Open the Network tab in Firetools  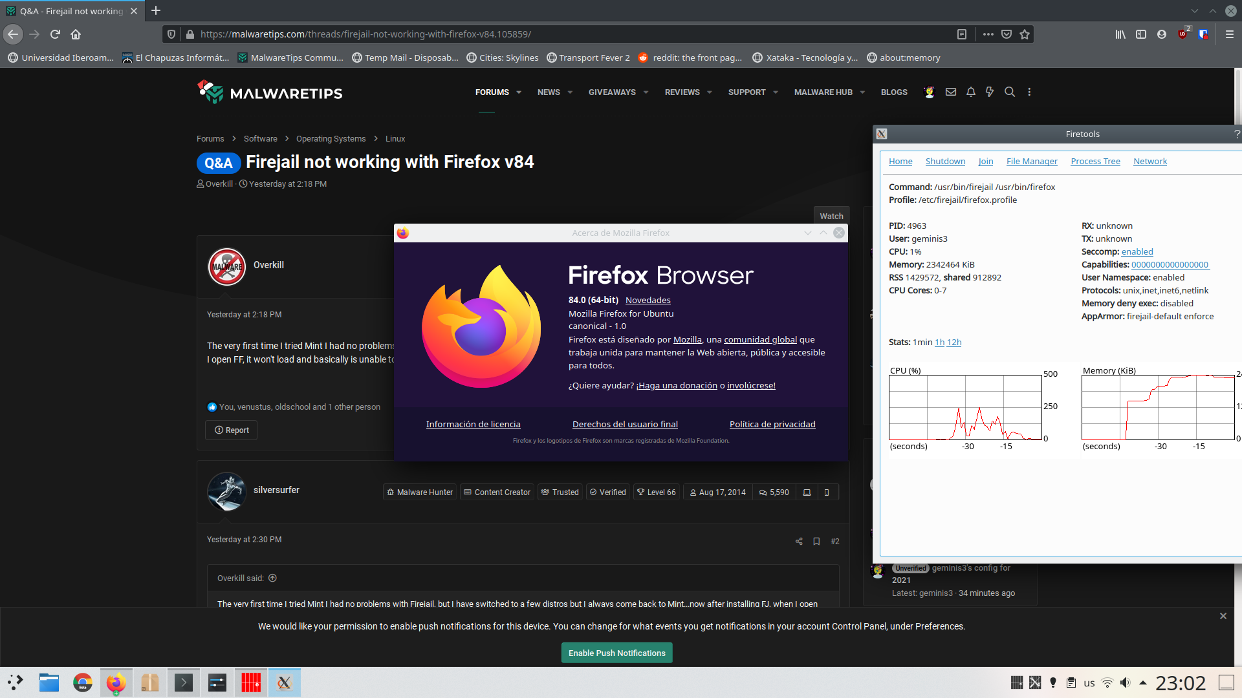[1149, 162]
